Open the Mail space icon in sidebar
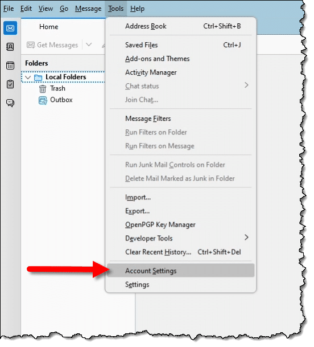Screen dimensions: 314x347 tap(10, 28)
